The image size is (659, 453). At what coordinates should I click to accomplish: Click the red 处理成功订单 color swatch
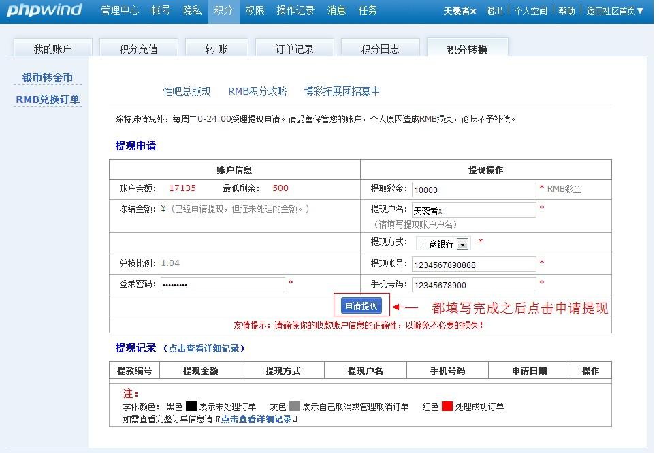pyautogui.click(x=447, y=407)
